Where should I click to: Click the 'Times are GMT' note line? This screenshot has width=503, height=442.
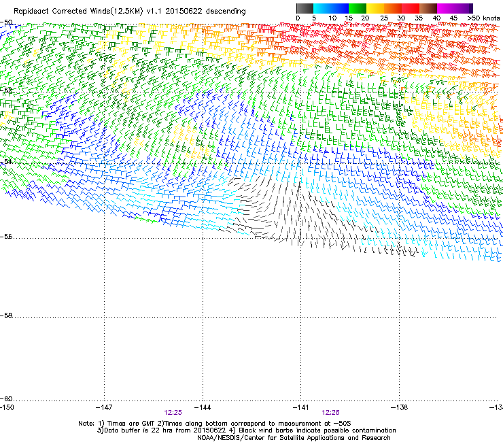coord(215,424)
